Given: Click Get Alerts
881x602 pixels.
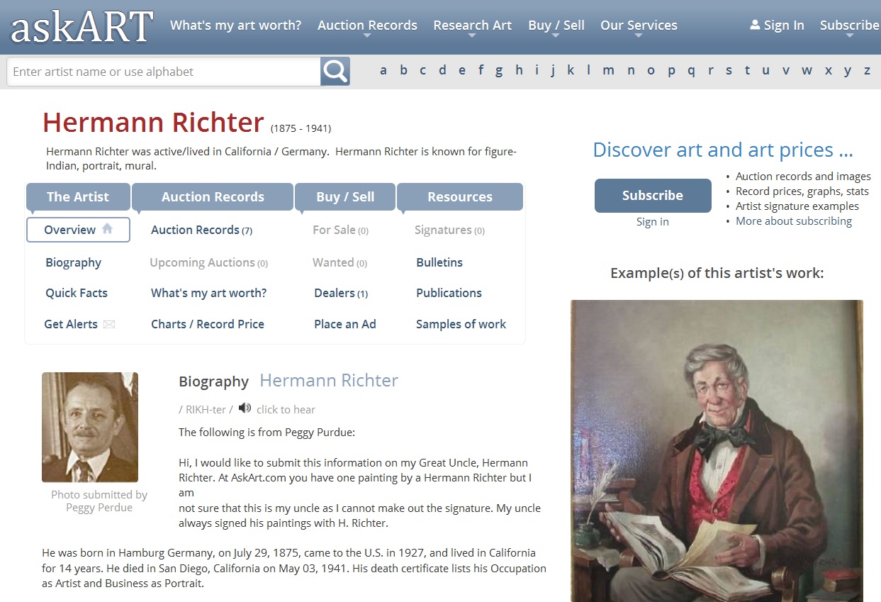Looking at the screenshot, I should click(x=71, y=324).
